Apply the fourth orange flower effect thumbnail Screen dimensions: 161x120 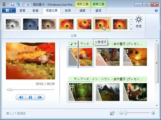coord(66,24)
